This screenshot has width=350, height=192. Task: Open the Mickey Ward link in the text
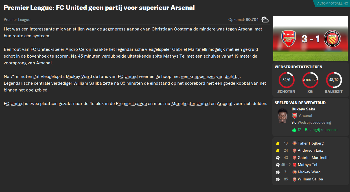79,76
